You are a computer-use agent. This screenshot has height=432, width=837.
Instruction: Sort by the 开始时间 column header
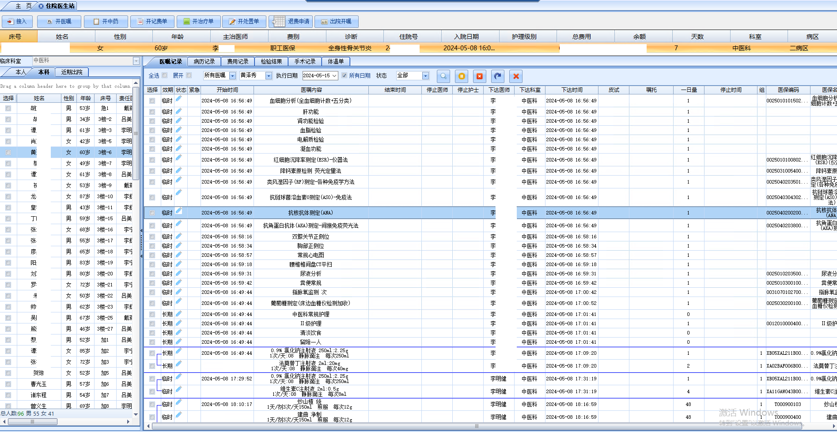(227, 90)
